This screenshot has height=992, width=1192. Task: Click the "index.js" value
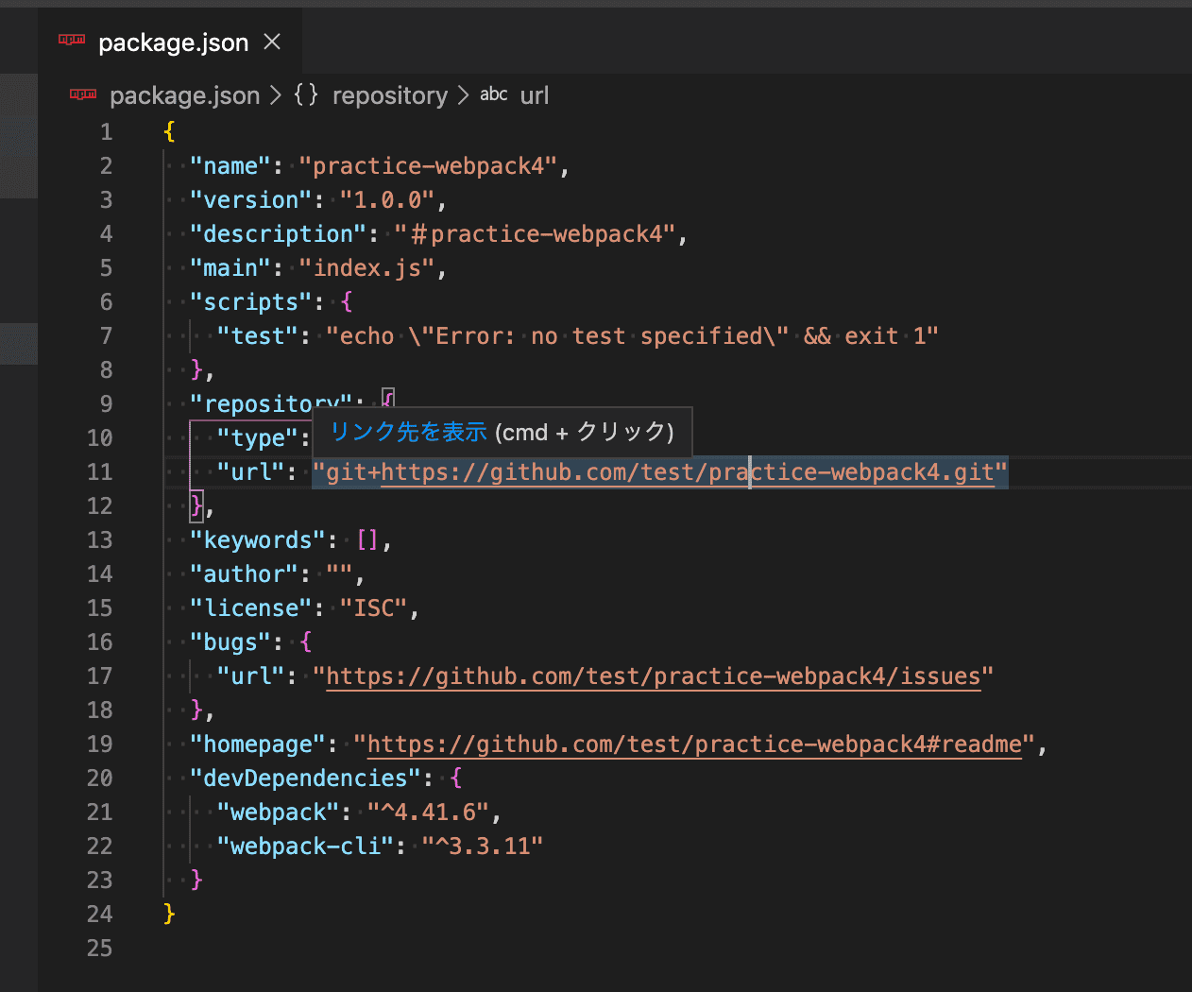[x=366, y=267]
